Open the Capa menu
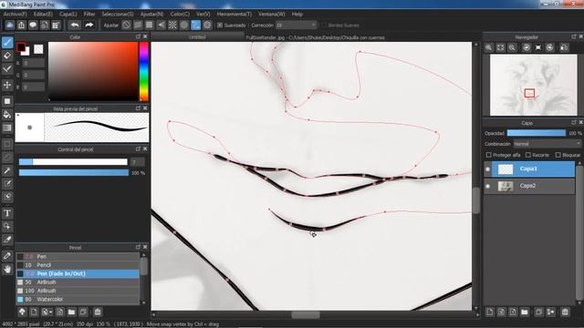Image resolution: width=584 pixels, height=328 pixels. tap(68, 15)
